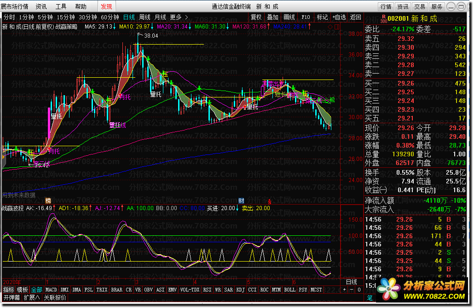Viewport: 474px width, 308px height.
Task: Apply the VOL-TDX indicator
Action: click(190, 290)
